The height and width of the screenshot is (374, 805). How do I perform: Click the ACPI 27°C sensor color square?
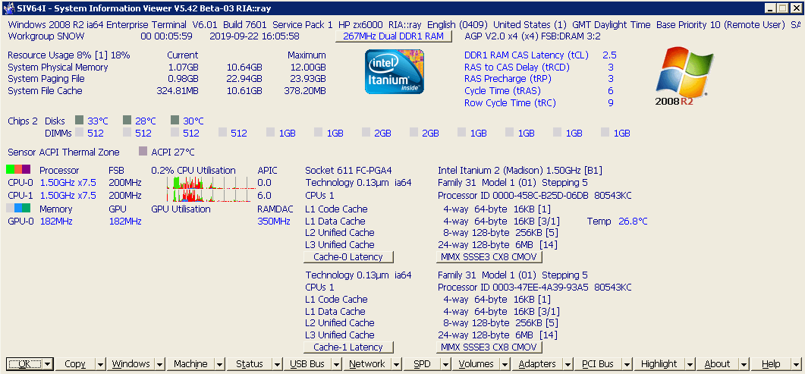(x=143, y=152)
